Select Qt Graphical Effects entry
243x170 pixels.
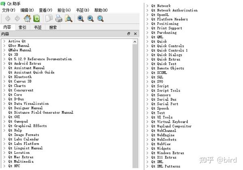(x=28, y=126)
